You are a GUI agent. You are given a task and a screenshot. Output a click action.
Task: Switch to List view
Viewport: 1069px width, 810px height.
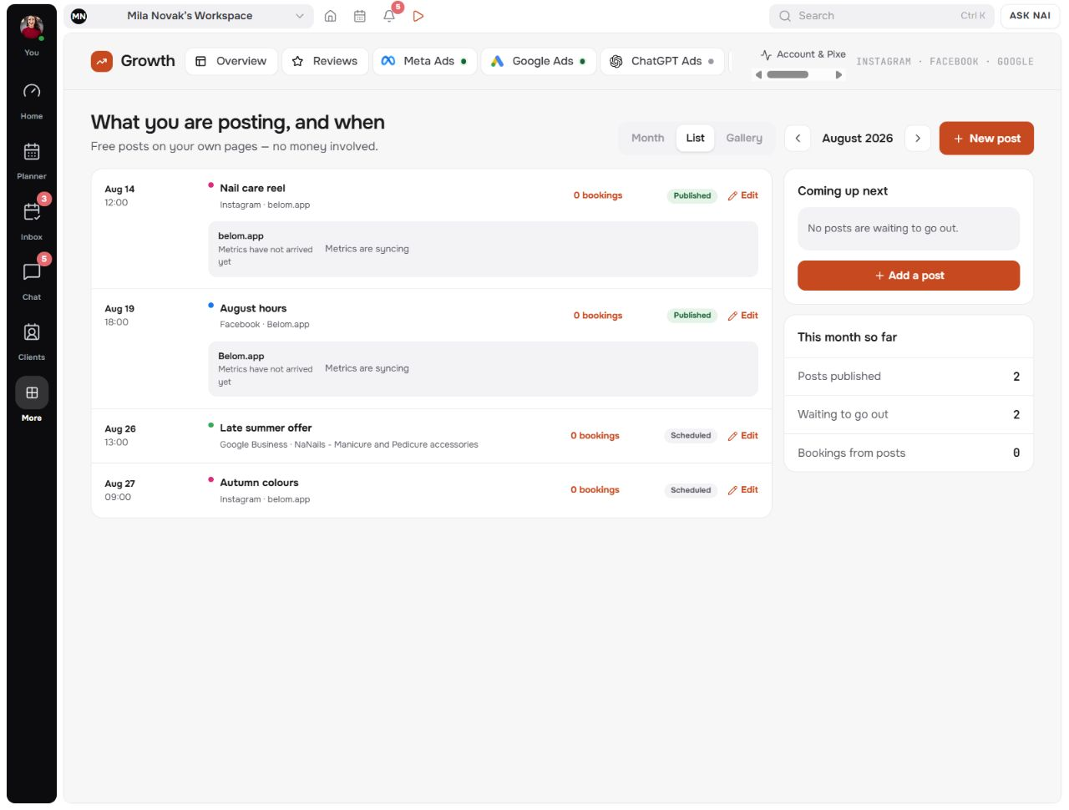(x=696, y=139)
